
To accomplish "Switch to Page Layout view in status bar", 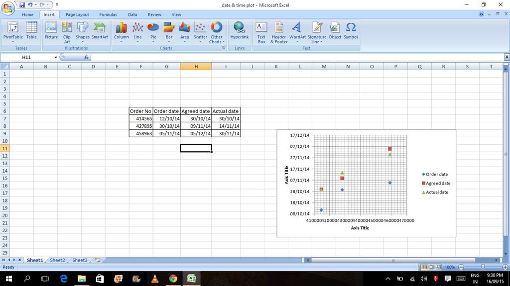I will coord(431,267).
